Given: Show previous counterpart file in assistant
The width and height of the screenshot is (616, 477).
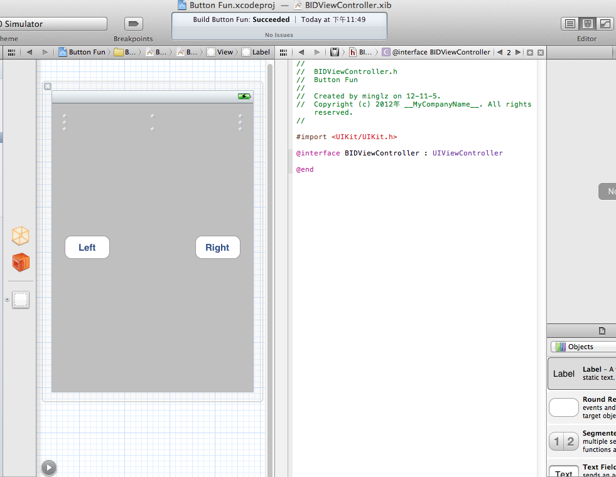Looking at the screenshot, I should 500,52.
